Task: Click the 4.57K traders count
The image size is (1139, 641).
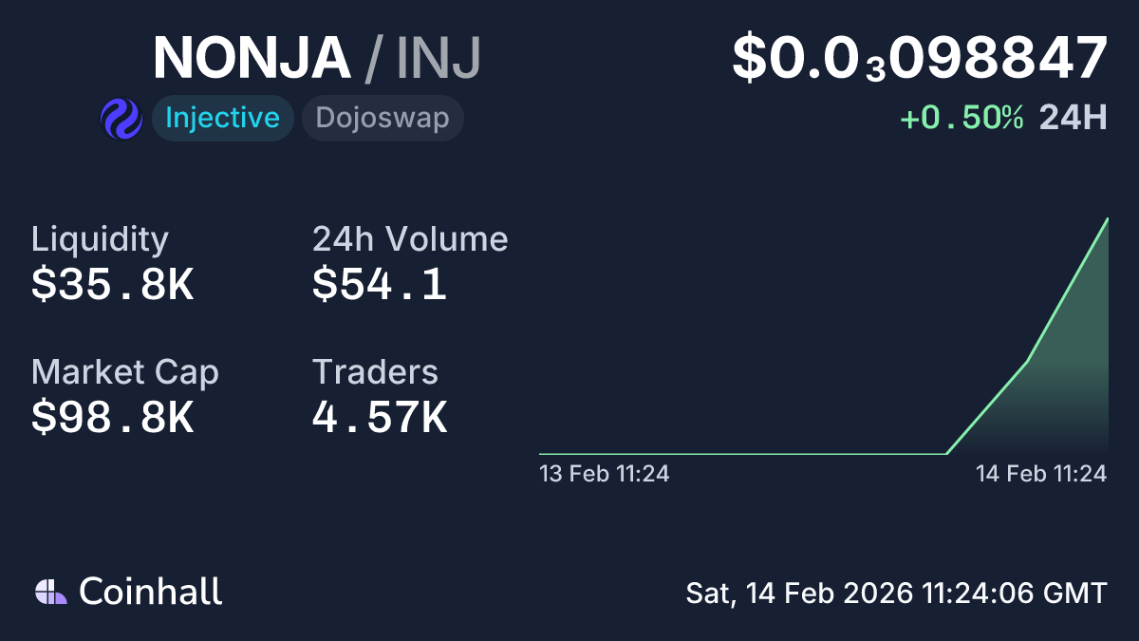Action: tap(380, 418)
